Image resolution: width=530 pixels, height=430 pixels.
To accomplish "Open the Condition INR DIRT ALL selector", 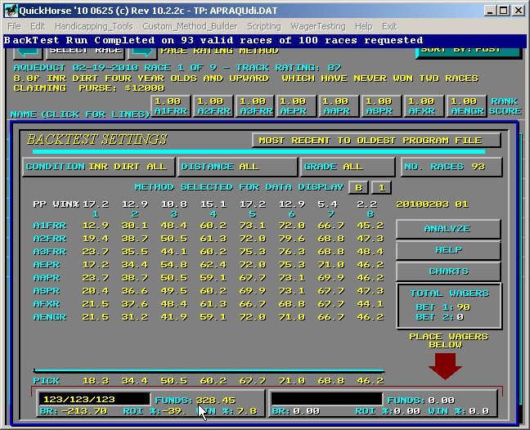I will click(x=97, y=167).
